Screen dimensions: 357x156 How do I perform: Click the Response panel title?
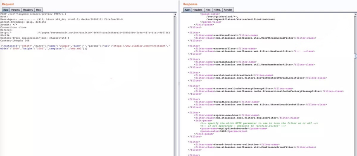190,4
